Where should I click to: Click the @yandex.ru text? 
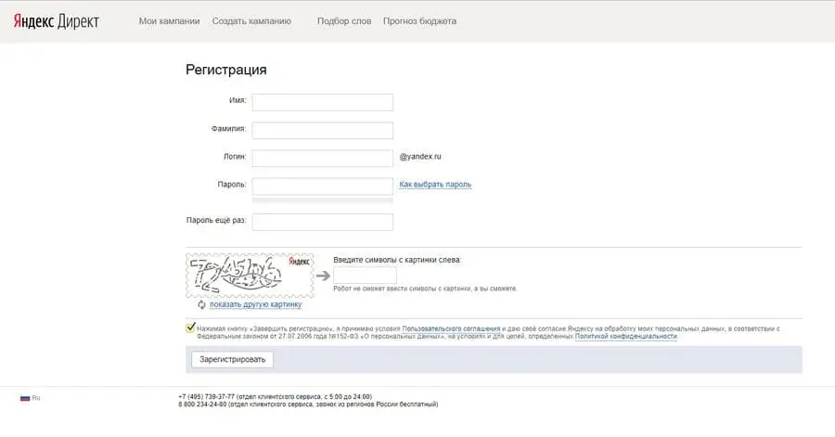[x=420, y=157]
